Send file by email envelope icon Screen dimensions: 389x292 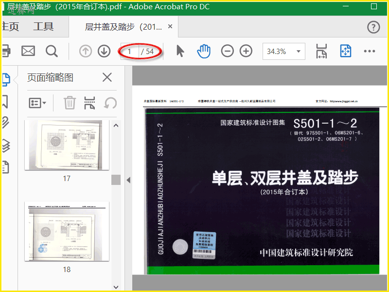point(28,51)
